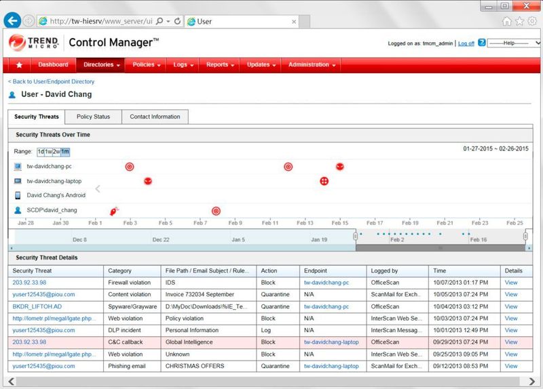Expand the Administration menu
Image resolution: width=543 pixels, height=389 pixels.
click(312, 65)
